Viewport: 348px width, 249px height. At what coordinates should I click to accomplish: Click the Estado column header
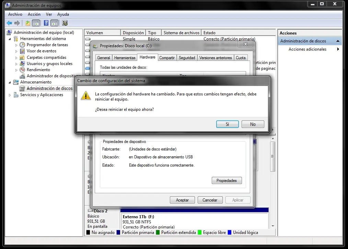pos(239,33)
